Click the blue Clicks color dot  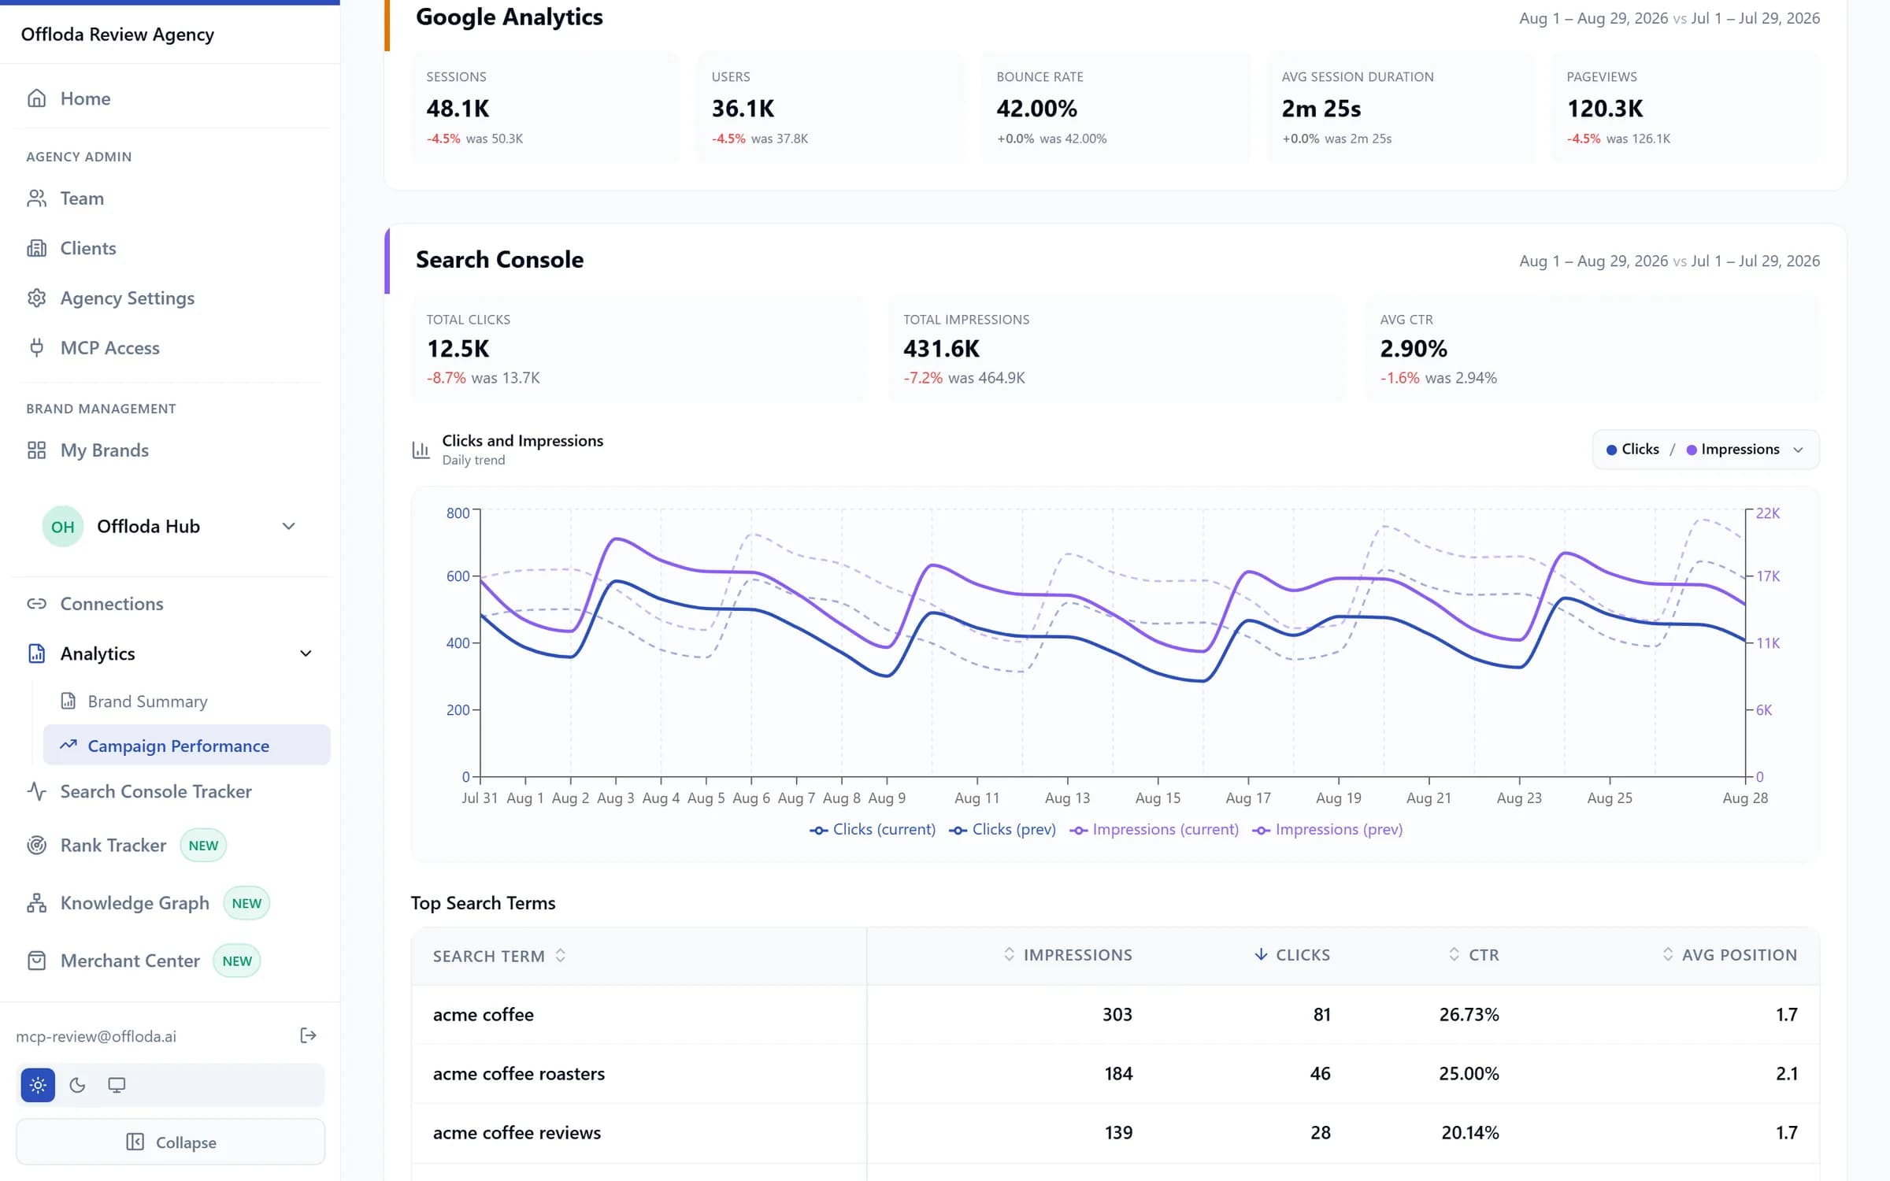(1611, 450)
